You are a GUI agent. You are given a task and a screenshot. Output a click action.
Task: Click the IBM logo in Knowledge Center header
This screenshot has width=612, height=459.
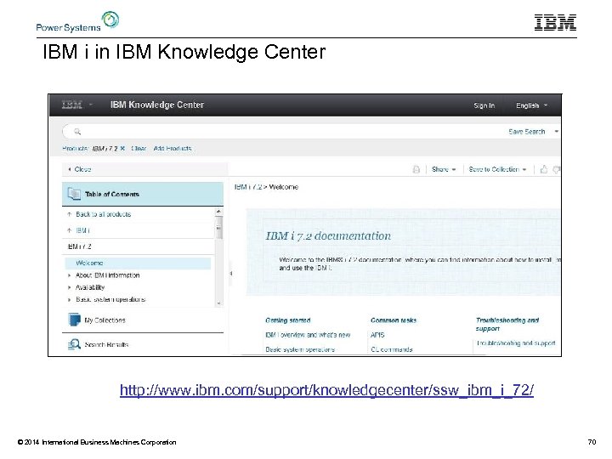click(72, 105)
